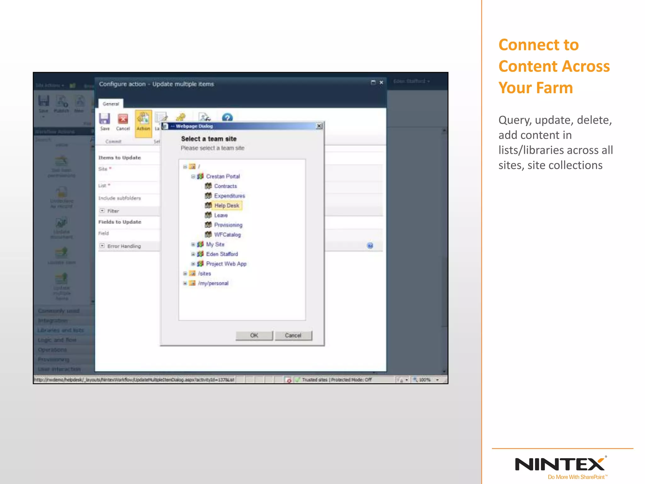Image resolution: width=645 pixels, height=484 pixels.
Task: Expand the Eden Stafford tree node
Action: coord(193,254)
